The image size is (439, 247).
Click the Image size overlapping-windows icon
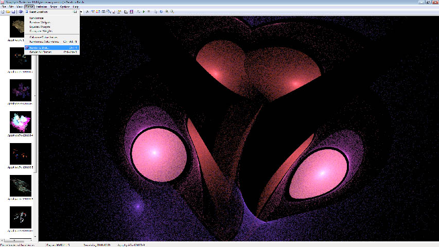pyautogui.click(x=109, y=12)
